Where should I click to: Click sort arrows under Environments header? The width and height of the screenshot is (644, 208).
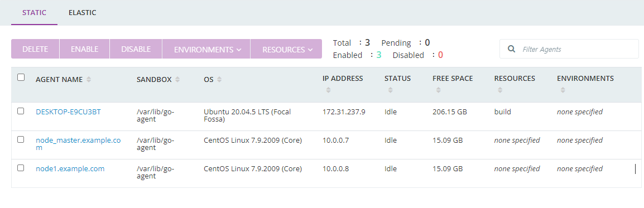coord(563,90)
